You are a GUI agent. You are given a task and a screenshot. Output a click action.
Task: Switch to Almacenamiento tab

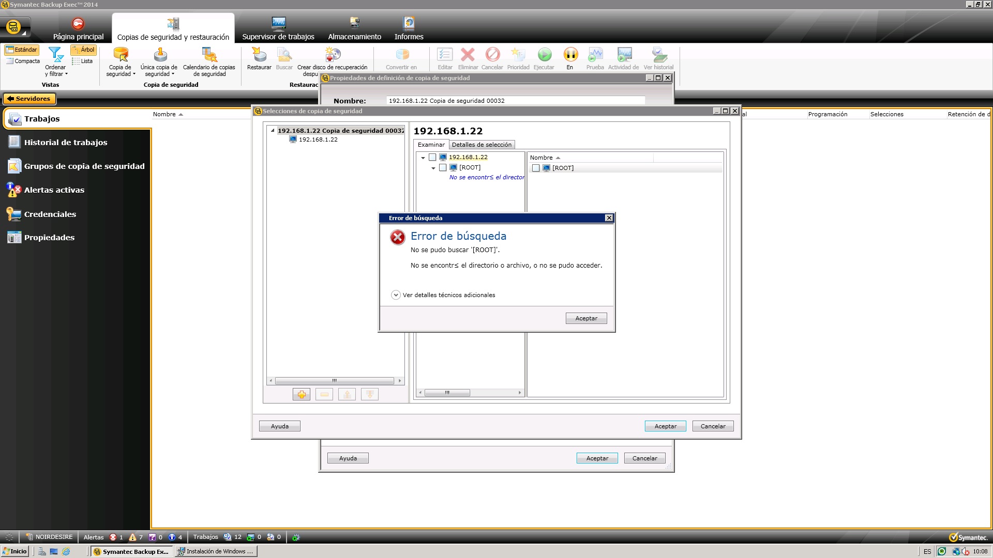(354, 29)
